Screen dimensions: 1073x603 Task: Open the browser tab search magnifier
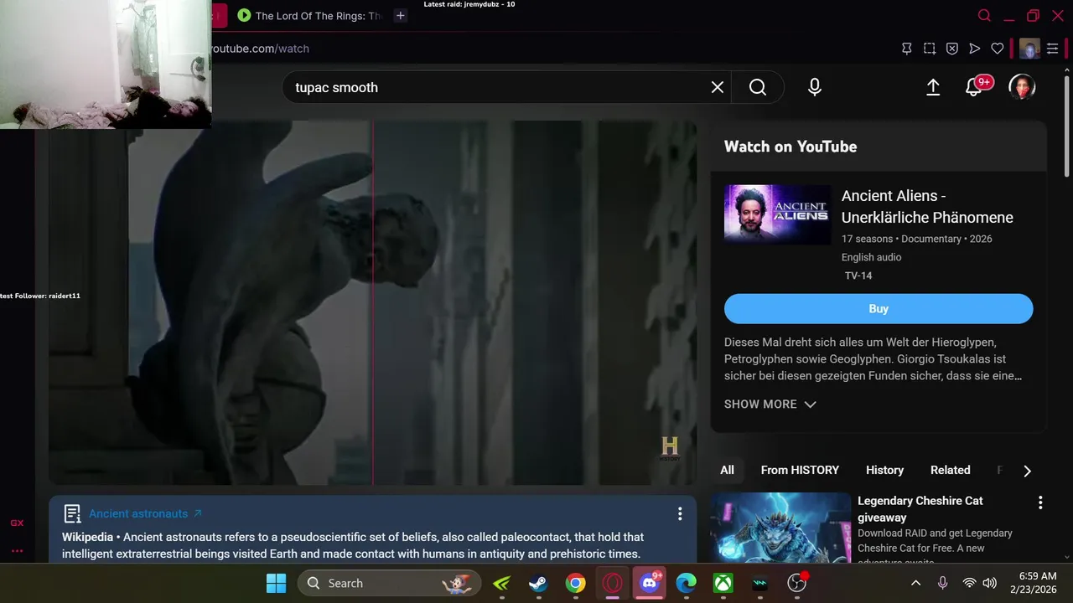985,16
